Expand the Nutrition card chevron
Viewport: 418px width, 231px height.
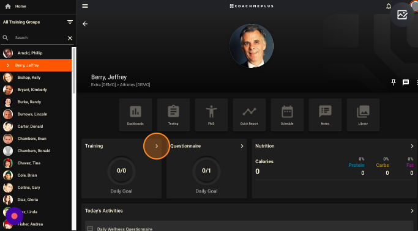412,146
